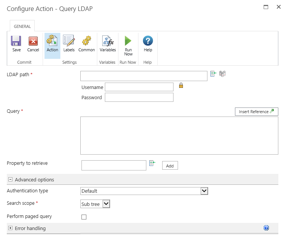Click the Save icon in ribbon
The height and width of the screenshot is (244, 284).
16,41
